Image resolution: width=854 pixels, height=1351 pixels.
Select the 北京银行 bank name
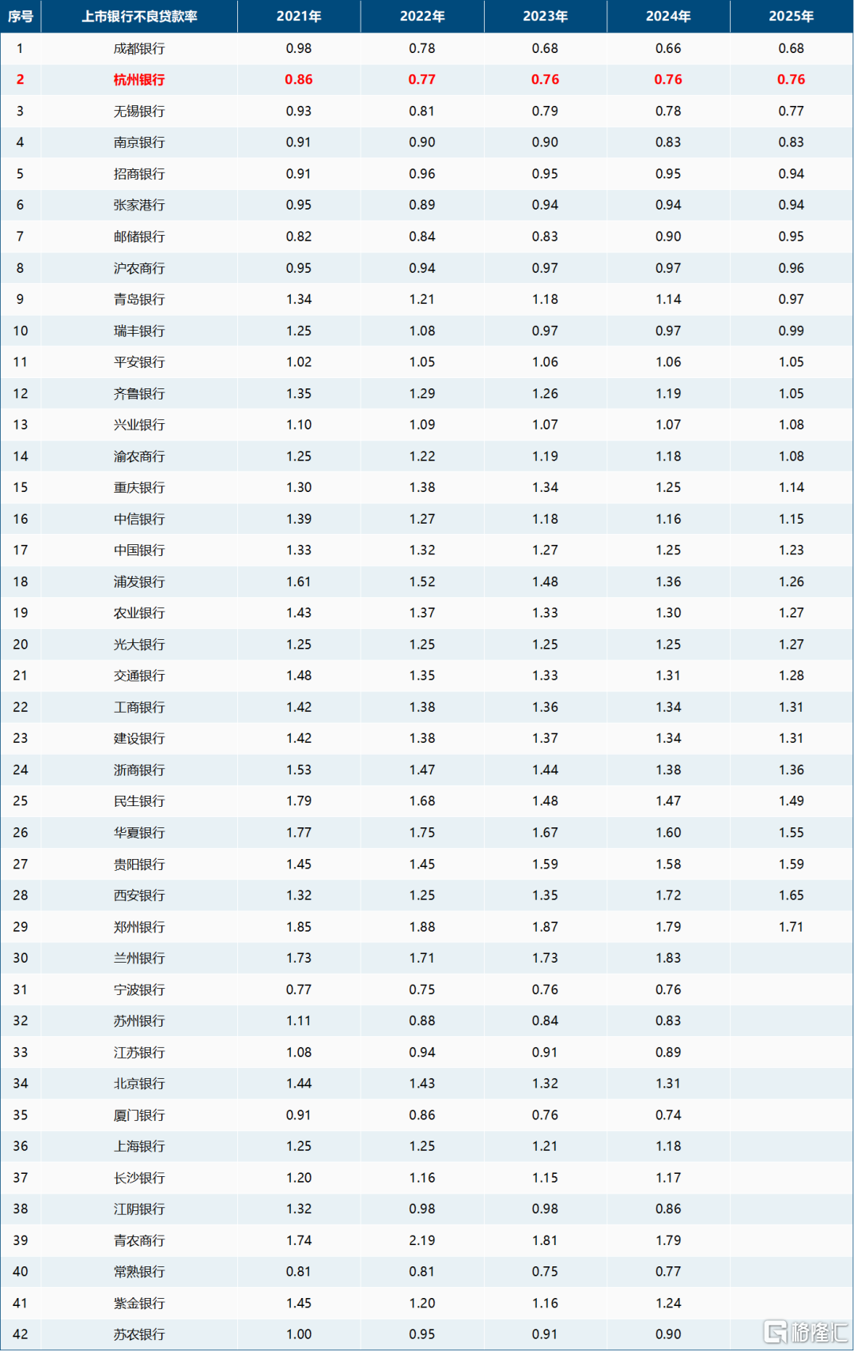pyautogui.click(x=139, y=1084)
